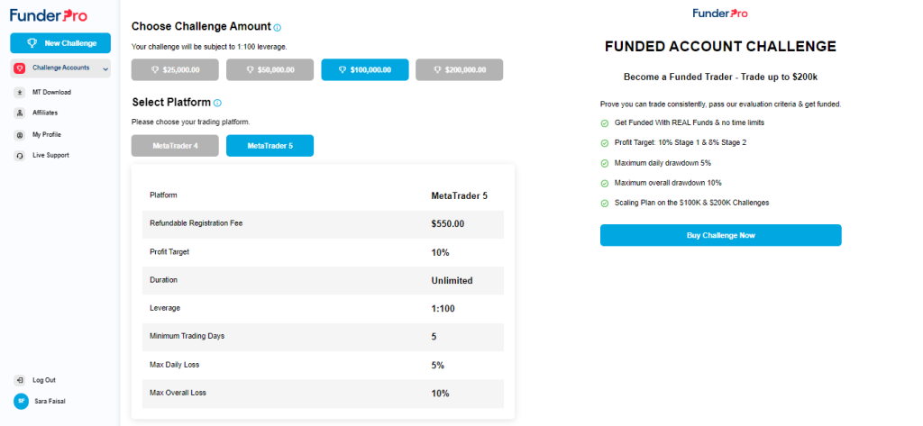
Task: Start a New Challenge from the sidebar
Action: 60,42
